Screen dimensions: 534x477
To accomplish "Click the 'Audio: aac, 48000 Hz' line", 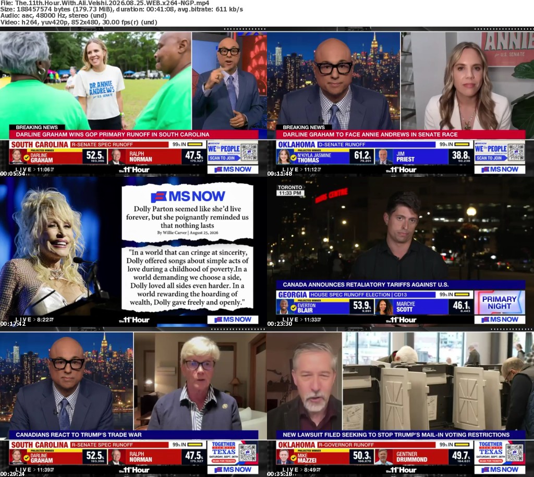I will pyautogui.click(x=54, y=16).
